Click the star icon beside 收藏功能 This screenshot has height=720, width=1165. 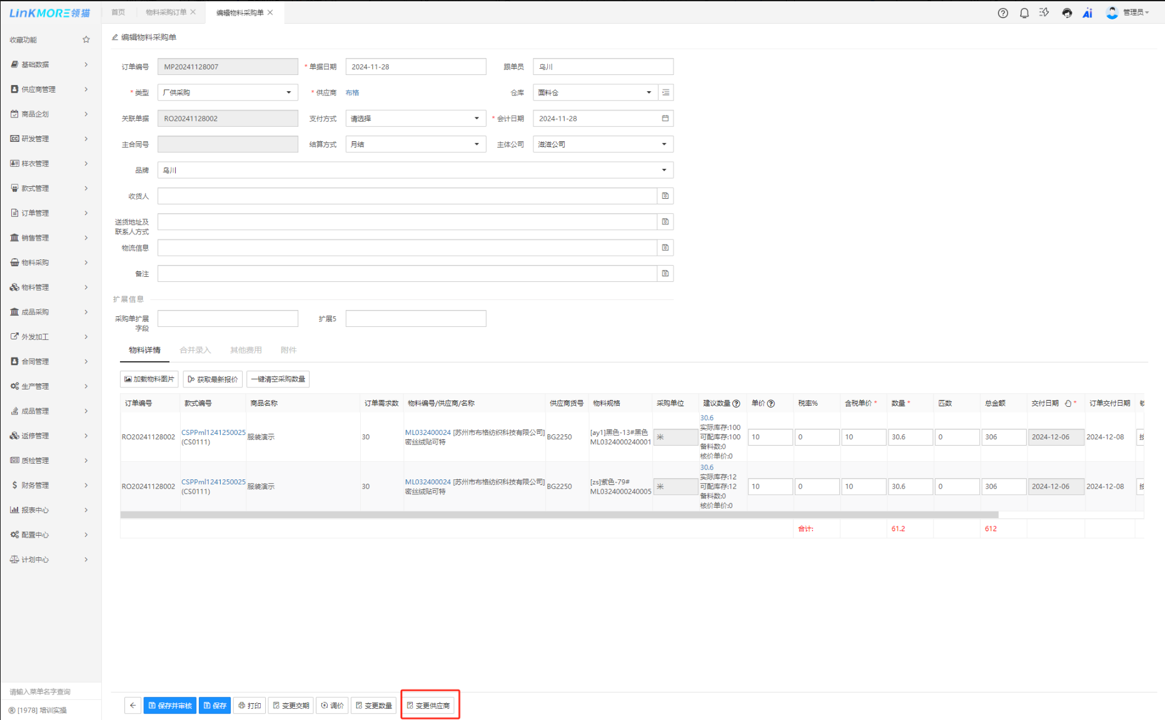86,40
